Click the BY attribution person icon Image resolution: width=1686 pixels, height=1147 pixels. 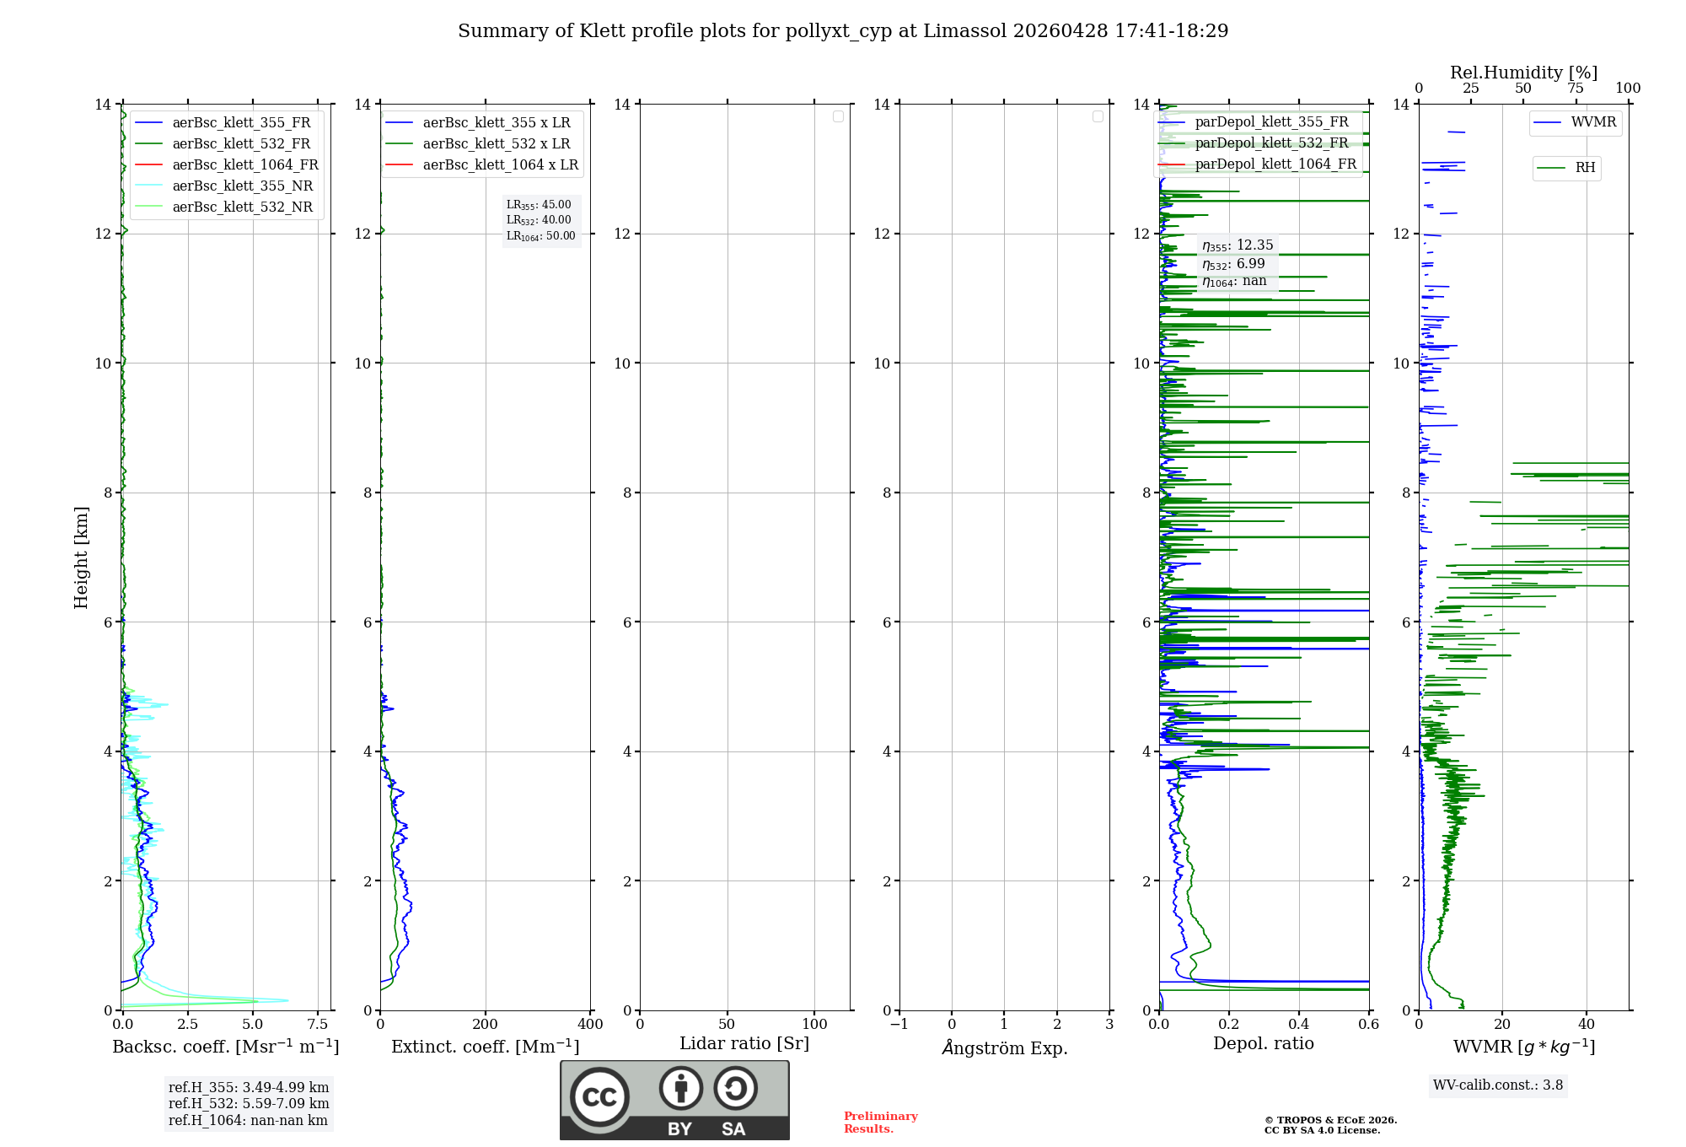click(680, 1088)
